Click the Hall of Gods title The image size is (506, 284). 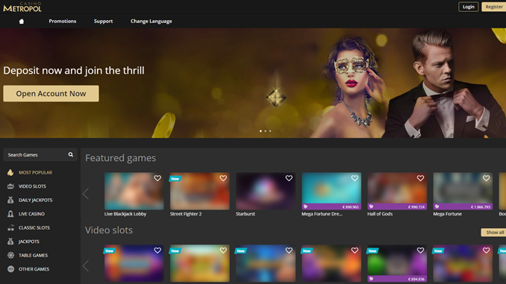click(x=380, y=214)
